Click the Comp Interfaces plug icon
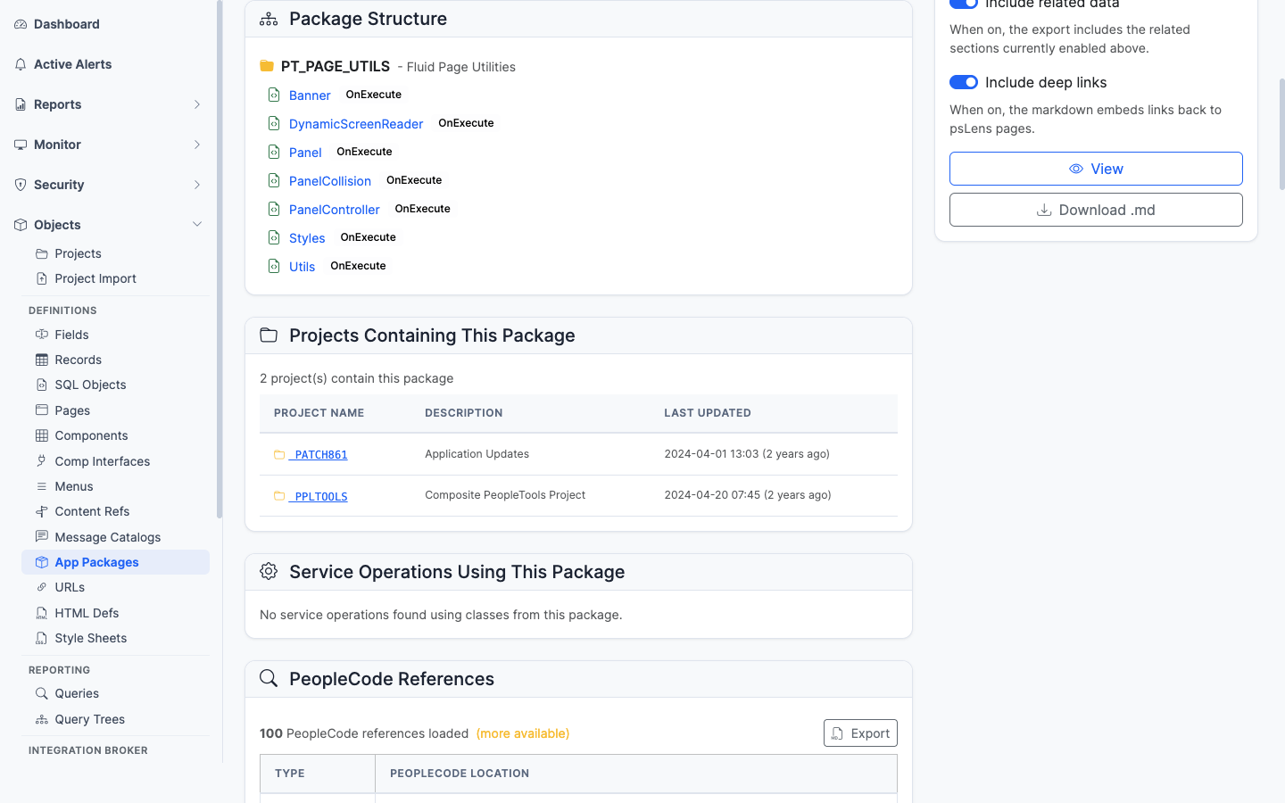Image resolution: width=1285 pixels, height=803 pixels. click(42, 461)
